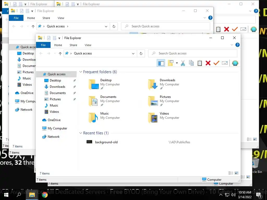The image size is (267, 200).
Task: Switch to Share tab in the middle window
Action: coord(46,18)
